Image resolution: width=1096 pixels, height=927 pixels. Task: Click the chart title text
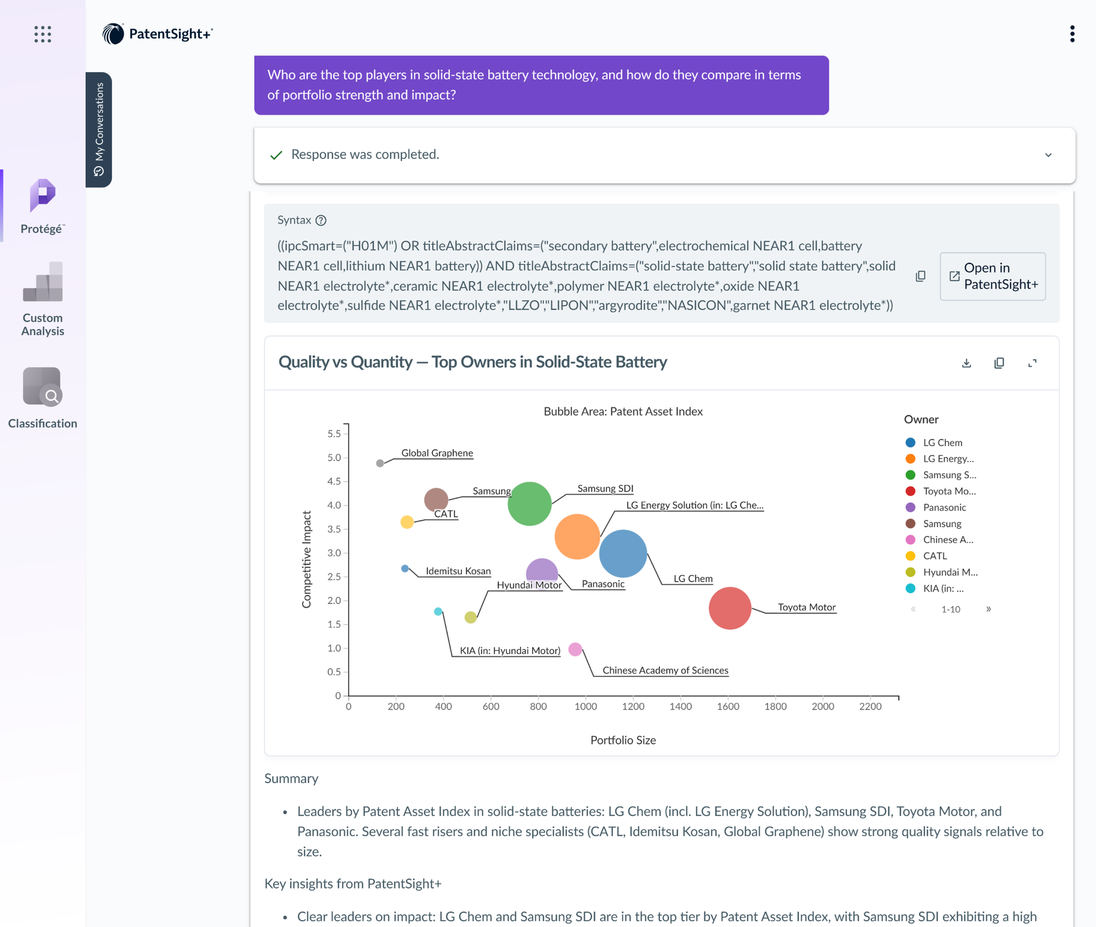click(x=473, y=362)
